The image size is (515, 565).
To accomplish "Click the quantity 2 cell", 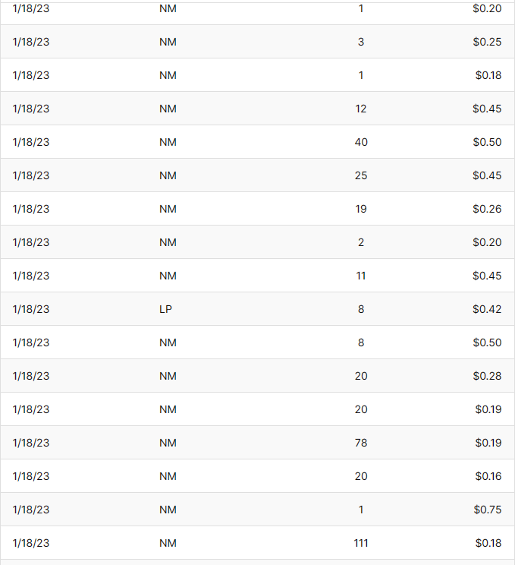I will [361, 242].
